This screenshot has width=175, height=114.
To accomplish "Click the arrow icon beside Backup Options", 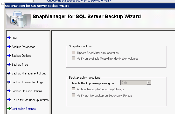I will click(x=9, y=56).
